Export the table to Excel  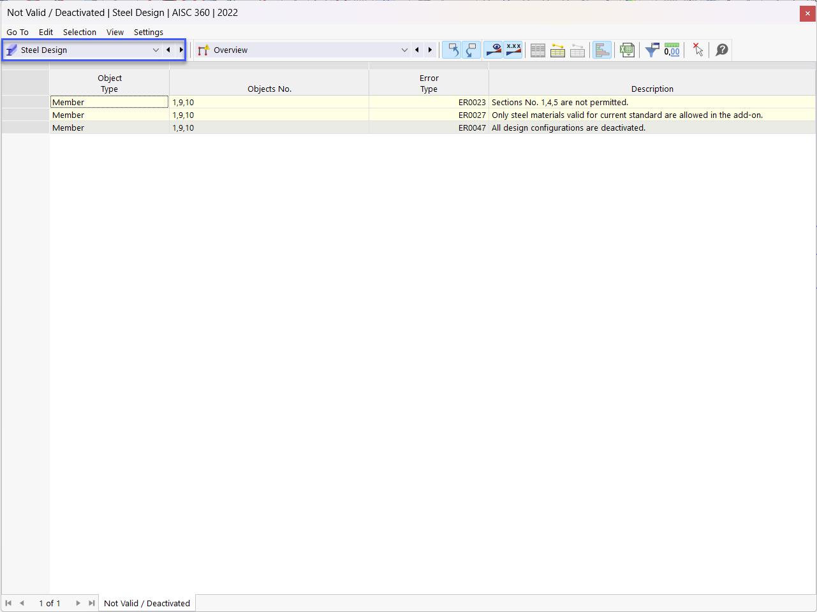click(x=627, y=49)
